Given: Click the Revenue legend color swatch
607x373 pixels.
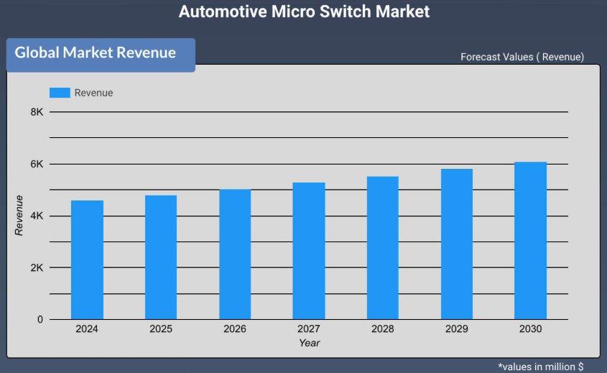Looking at the screenshot, I should click(x=60, y=93).
